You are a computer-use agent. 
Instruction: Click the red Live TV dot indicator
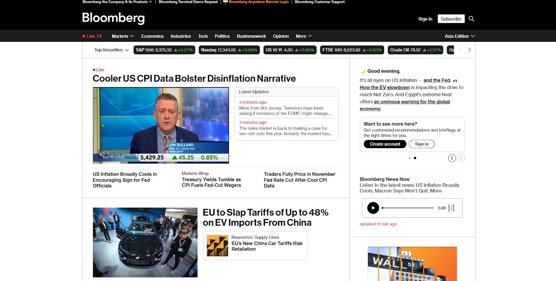pos(84,36)
